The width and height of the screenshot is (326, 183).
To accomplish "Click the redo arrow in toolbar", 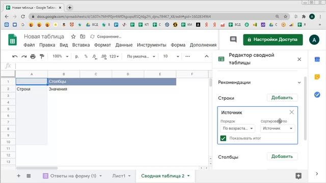I will coord(24,56).
